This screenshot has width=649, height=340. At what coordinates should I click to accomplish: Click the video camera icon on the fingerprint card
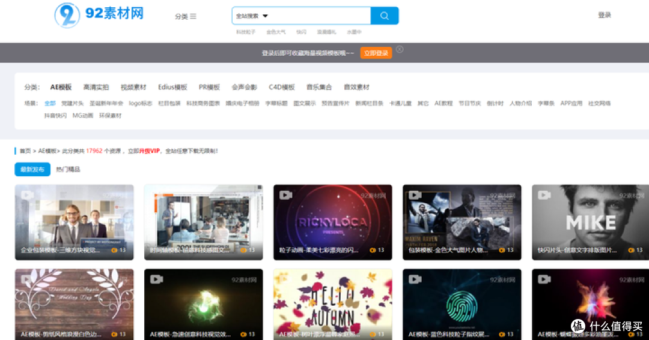415,279
